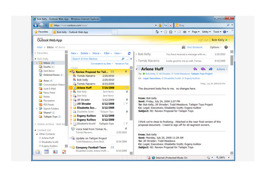
Task: Click the IE Read Mail envelope icon
Action: 179,32
